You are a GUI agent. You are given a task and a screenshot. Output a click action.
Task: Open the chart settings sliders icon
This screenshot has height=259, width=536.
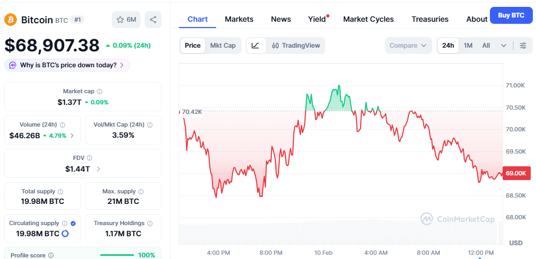click(523, 46)
